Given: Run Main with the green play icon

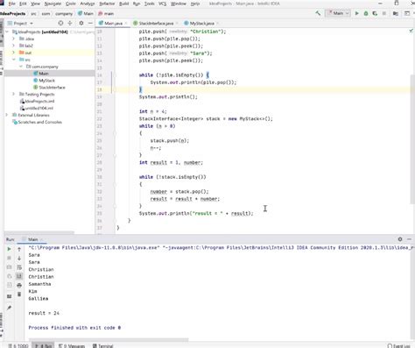Looking at the screenshot, I should tap(356, 13).
